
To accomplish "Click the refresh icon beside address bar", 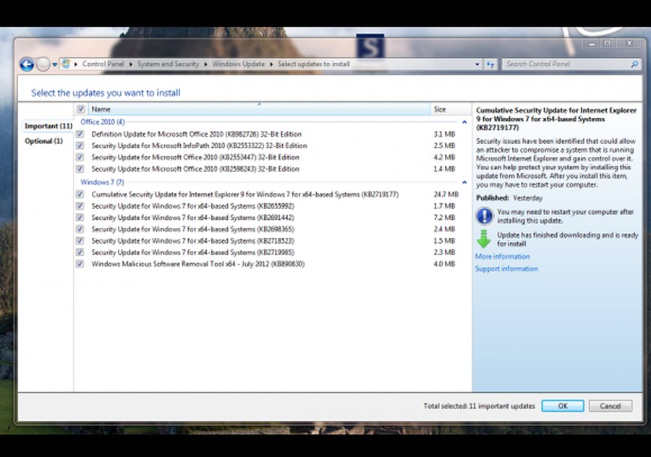I will coord(490,64).
